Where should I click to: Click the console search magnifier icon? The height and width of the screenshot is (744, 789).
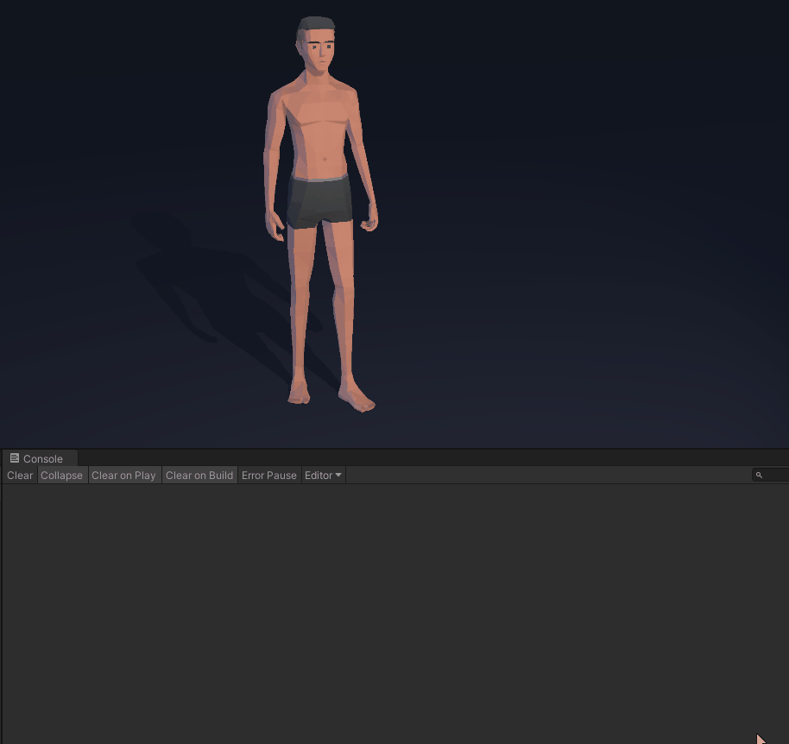759,476
